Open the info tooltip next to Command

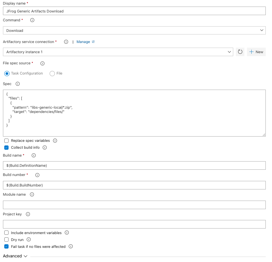[x=32, y=20]
